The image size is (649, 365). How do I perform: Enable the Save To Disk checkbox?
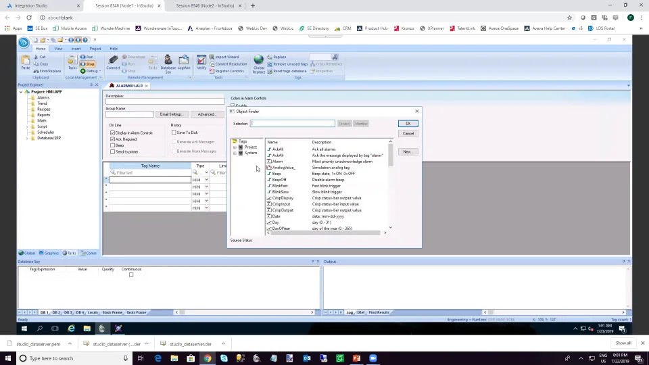coord(174,132)
